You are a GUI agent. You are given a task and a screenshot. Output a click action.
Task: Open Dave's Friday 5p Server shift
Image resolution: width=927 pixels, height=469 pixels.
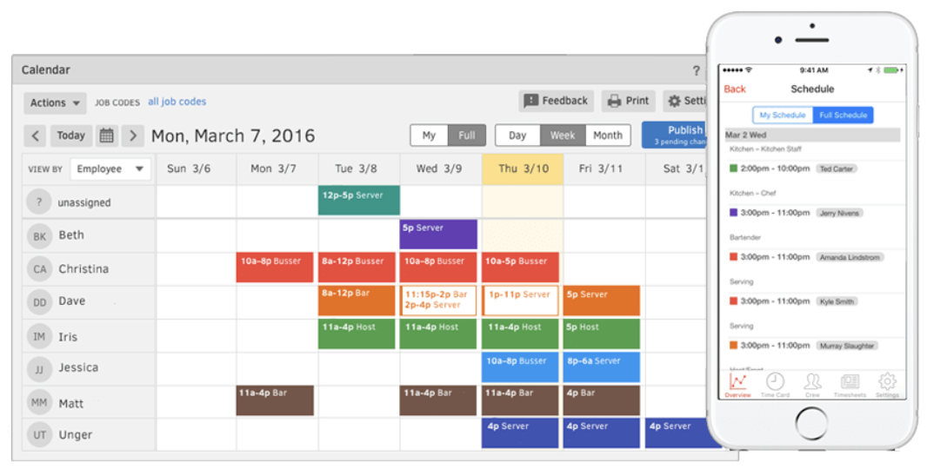pyautogui.click(x=602, y=301)
